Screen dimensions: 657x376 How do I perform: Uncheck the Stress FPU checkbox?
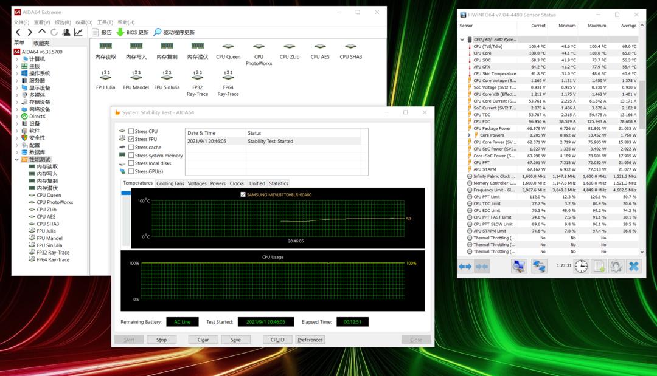131,139
